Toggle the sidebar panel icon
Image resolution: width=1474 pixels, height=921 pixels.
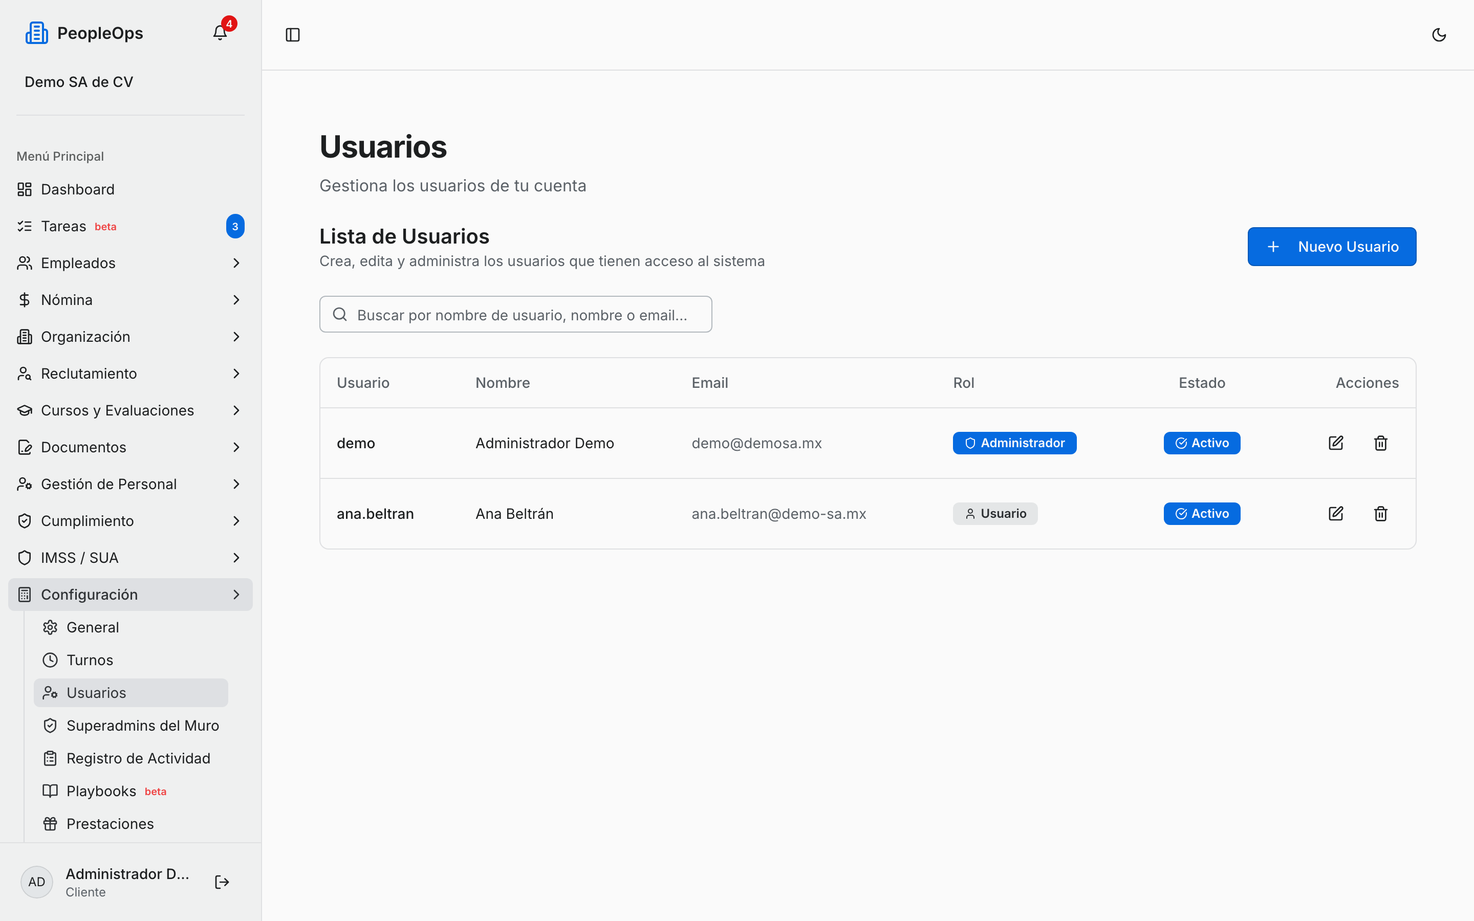click(292, 35)
